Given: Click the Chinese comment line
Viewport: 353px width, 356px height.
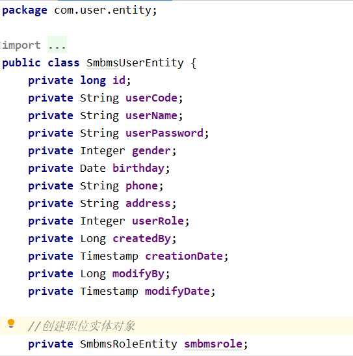Looking at the screenshot, I should point(82,326).
